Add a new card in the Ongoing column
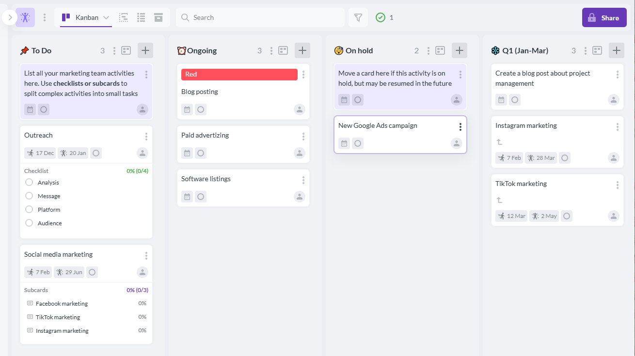Screen dimensions: 635x356 tap(302, 50)
